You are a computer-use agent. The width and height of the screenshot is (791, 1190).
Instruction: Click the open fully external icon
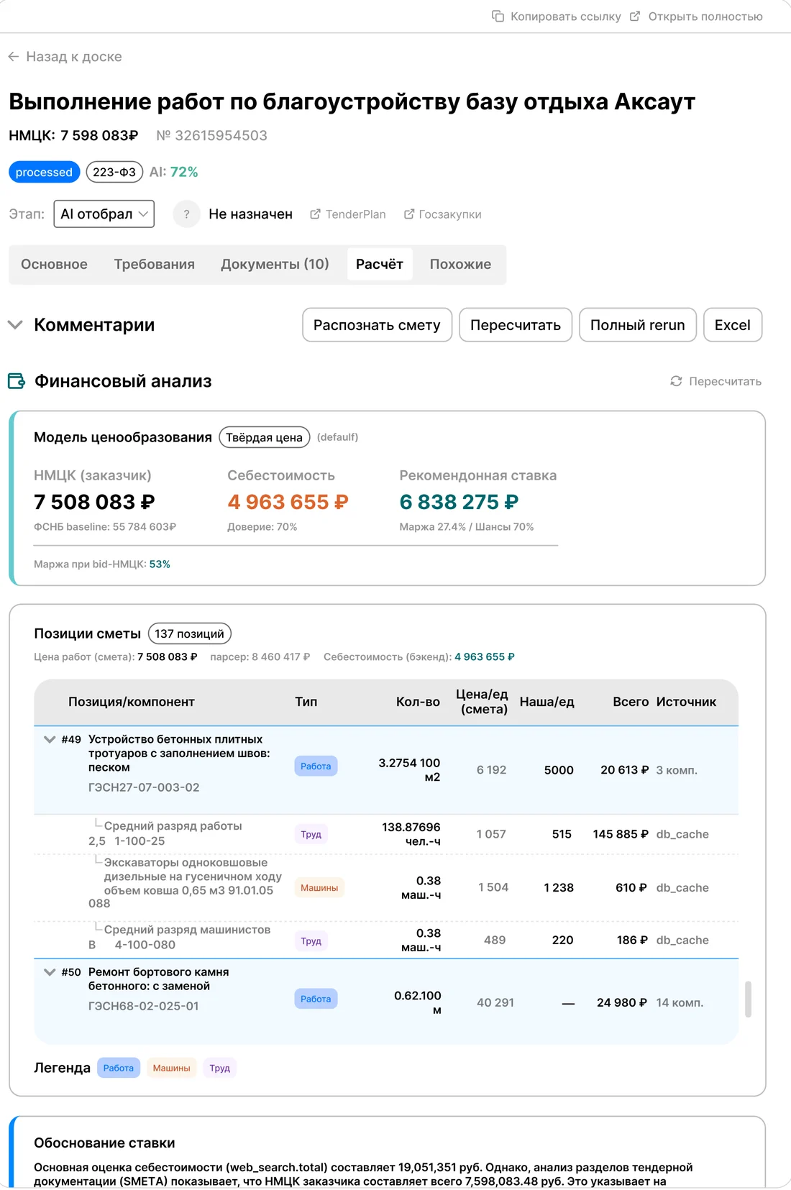pos(635,16)
